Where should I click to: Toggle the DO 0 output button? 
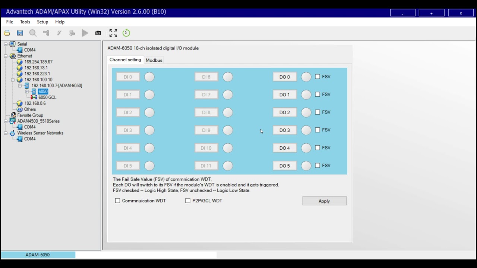(285, 77)
